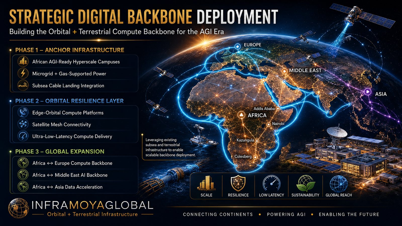This screenshot has width=402, height=226.
Task: Click 'Orbital + Terrestrial Infrastructure' tagline
Action: coord(92,214)
